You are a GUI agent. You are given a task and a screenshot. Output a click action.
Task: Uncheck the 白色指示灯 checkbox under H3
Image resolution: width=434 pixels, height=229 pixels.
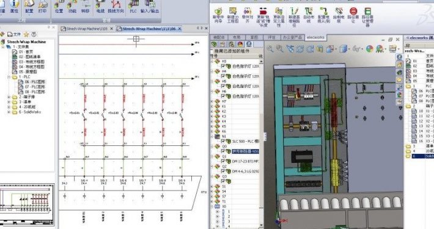coord(223,66)
